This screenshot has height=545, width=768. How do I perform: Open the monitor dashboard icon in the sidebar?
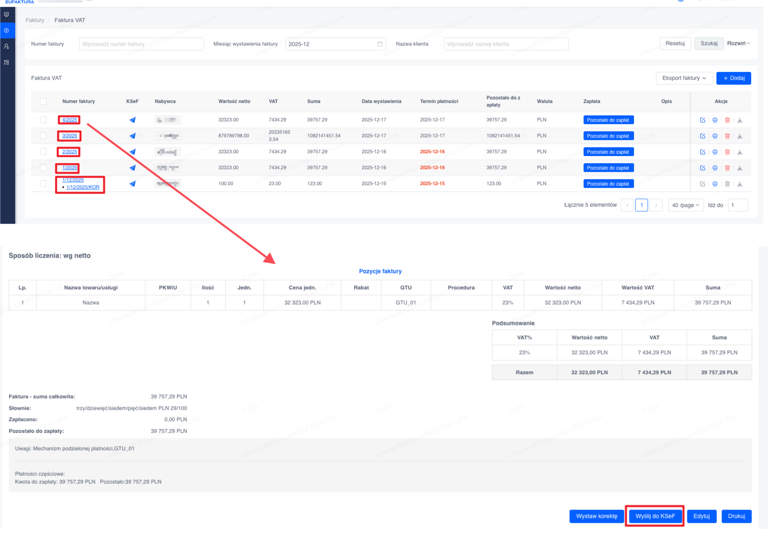[6, 14]
